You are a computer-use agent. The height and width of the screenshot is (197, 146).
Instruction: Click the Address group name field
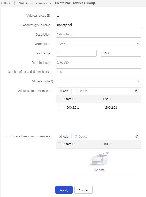[x=99, y=25]
